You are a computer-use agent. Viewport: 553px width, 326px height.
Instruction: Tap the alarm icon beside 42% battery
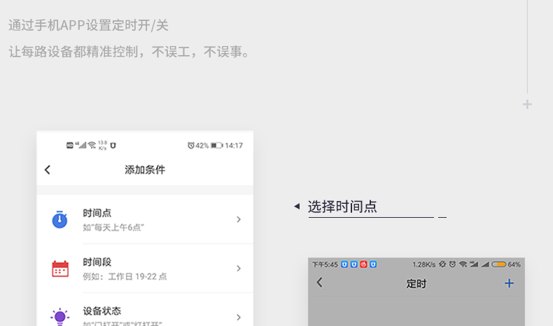tap(191, 145)
